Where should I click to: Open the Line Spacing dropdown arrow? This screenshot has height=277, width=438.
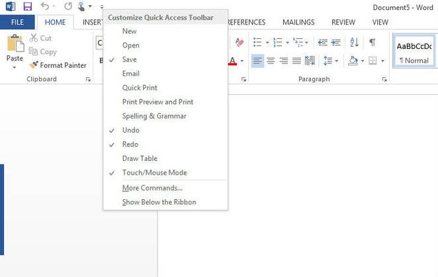337,61
